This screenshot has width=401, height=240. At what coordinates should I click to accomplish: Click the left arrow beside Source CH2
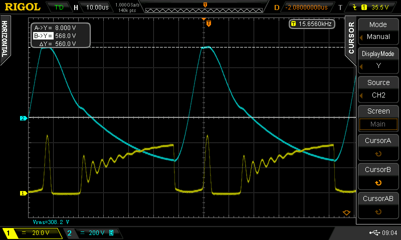coord(361,96)
